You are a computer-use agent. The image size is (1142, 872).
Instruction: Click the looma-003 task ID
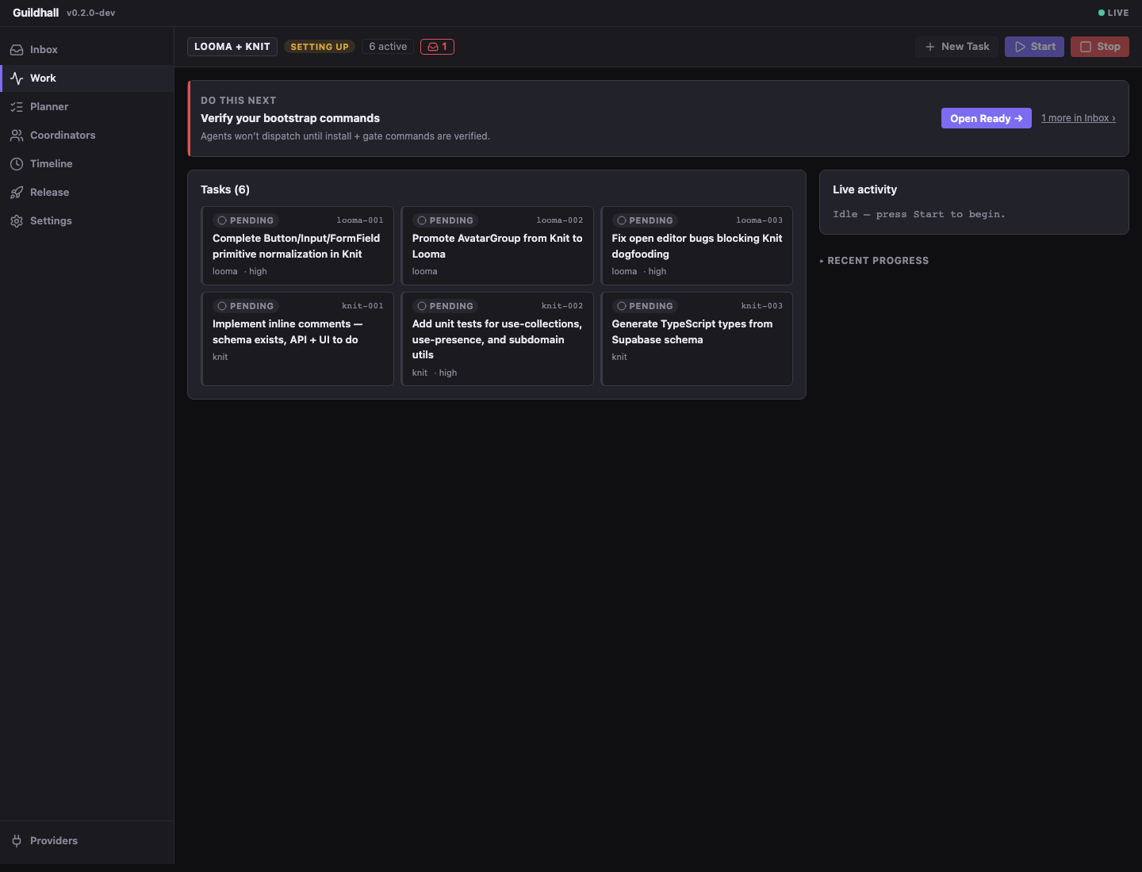760,220
